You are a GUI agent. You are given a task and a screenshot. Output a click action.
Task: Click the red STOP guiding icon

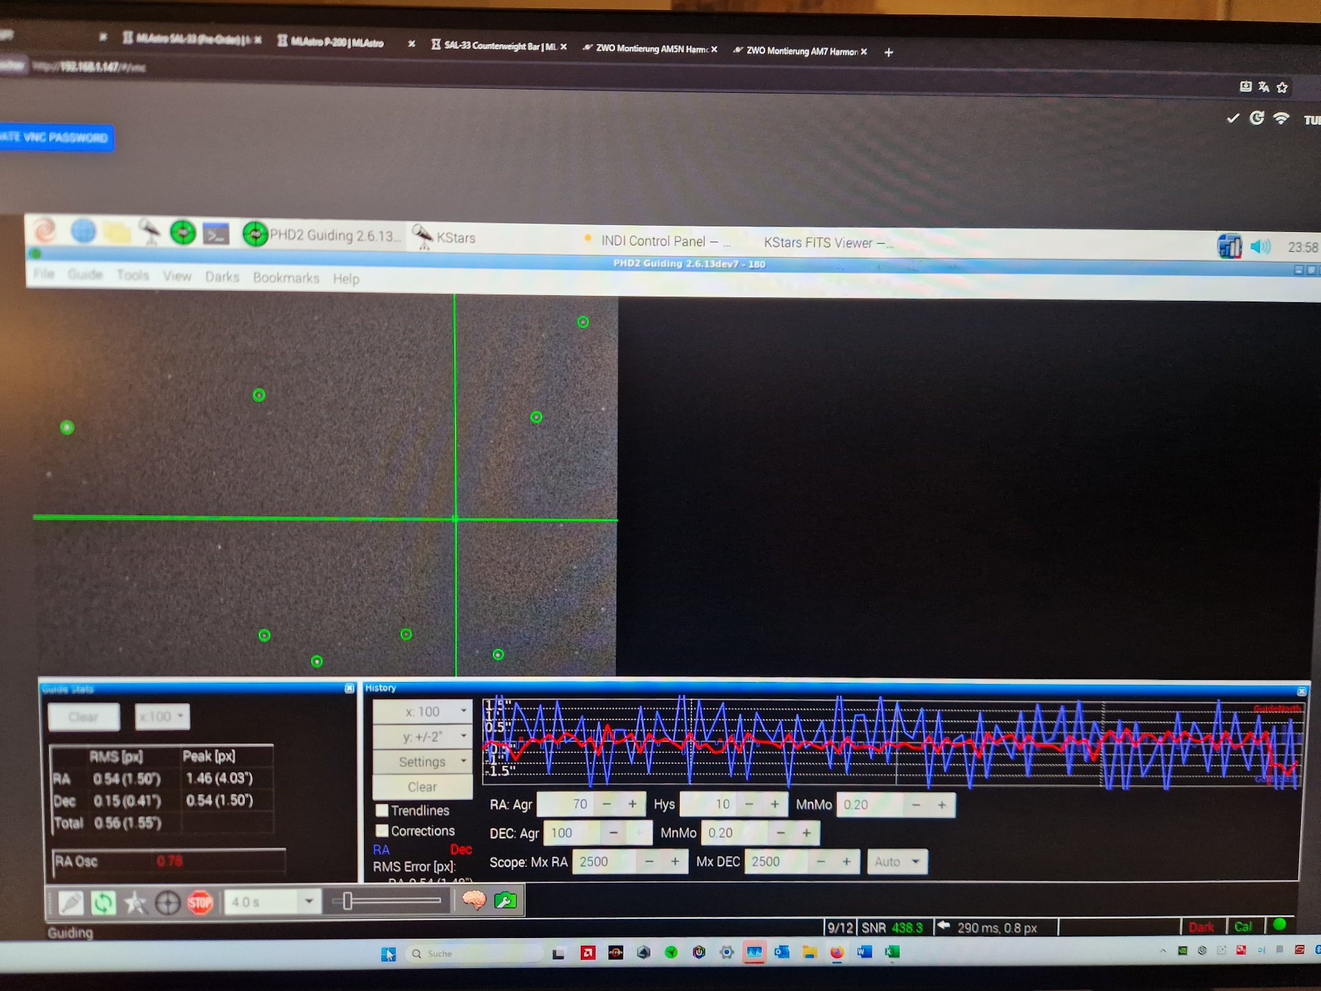[x=200, y=902]
